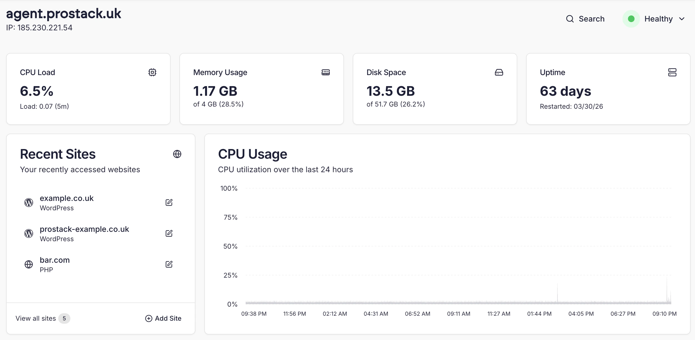Click Add Site button
695x340 pixels.
point(163,318)
